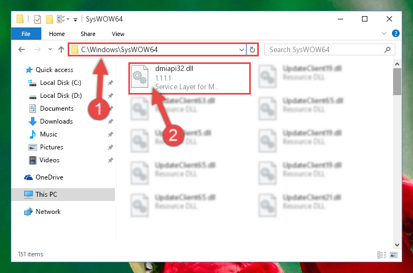Switch to Large icons view in the status bar
This screenshot has height=273, width=413.
pos(394,255)
